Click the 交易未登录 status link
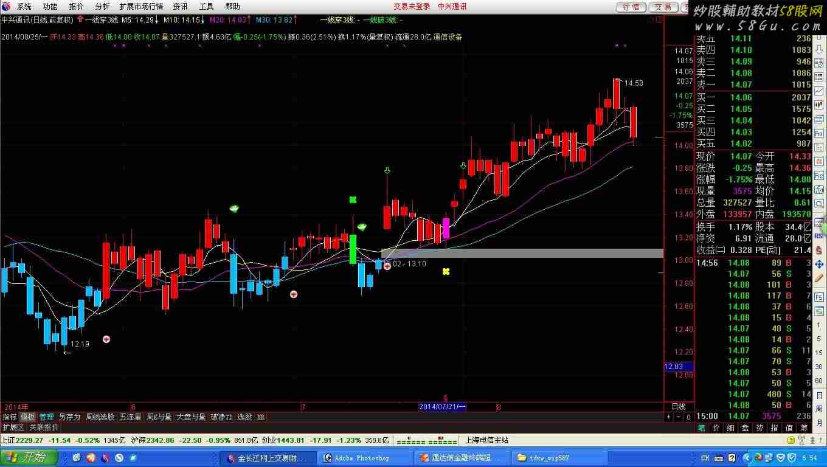The image size is (827, 467). tap(412, 7)
